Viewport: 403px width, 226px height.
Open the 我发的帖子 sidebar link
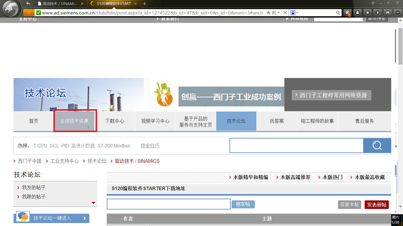coord(34,187)
